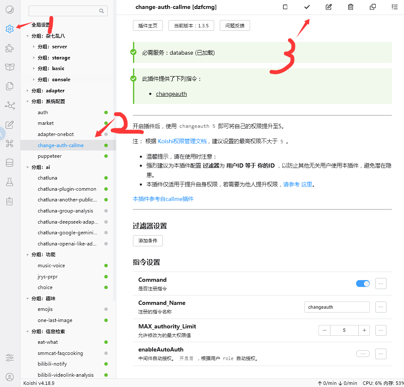Open the flask sandbox icon in sidebar
This screenshot has height=387, width=404.
9,182
